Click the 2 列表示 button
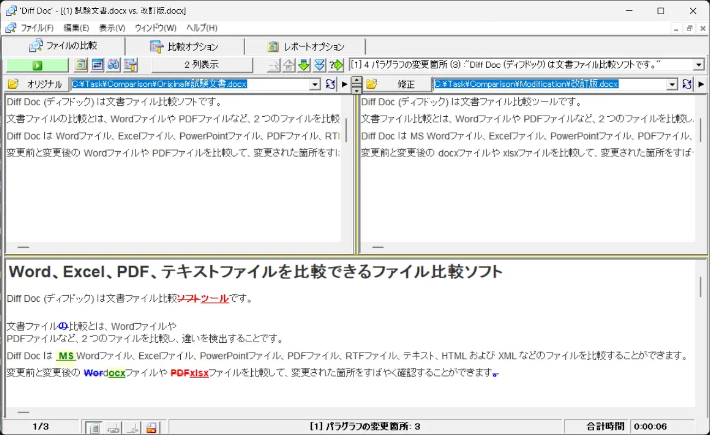Viewport: 710px width, 435px height. 202,65
